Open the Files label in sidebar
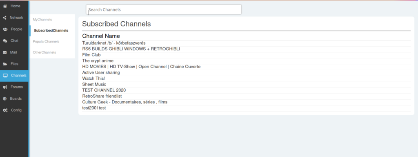The width and height of the screenshot is (418, 157). (x=14, y=64)
